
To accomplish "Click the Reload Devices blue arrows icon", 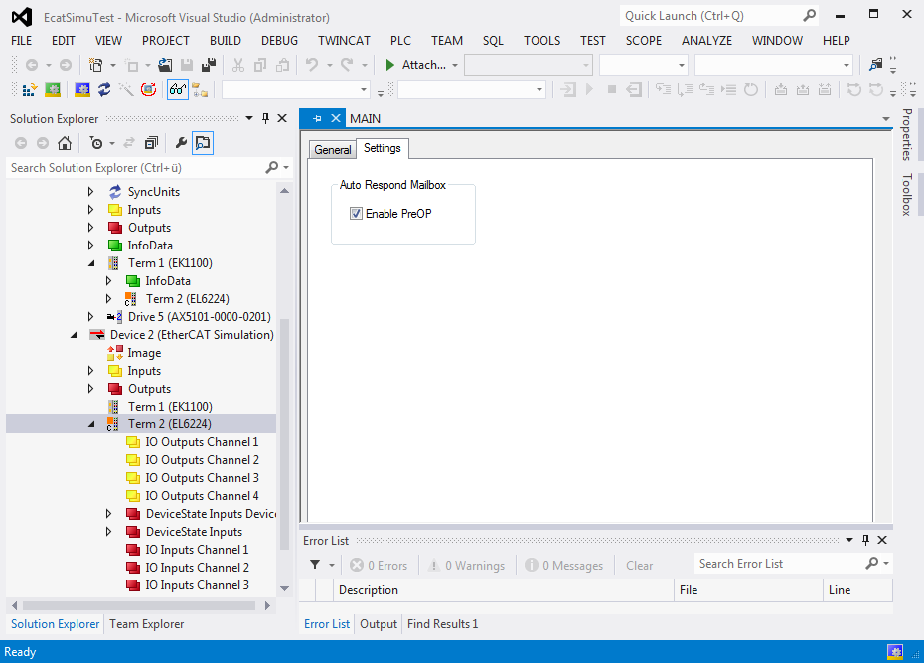I will pyautogui.click(x=104, y=90).
